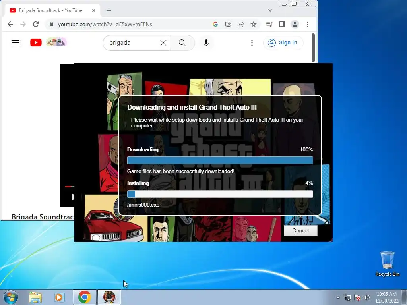Open the Windows Start menu
This screenshot has width=407, height=305.
11,297
